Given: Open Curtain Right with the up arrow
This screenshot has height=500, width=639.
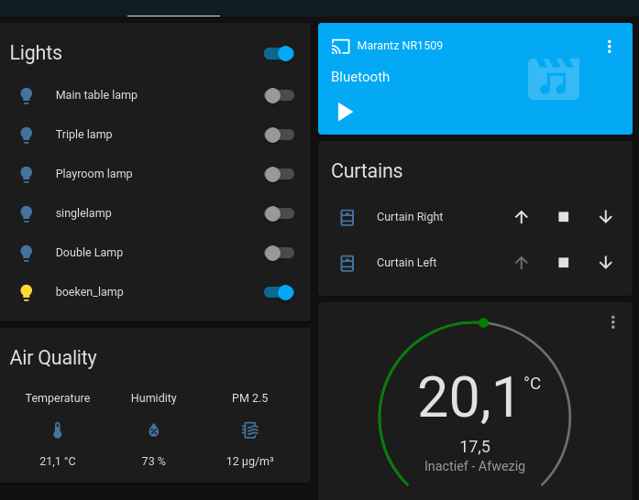Looking at the screenshot, I should click(x=522, y=217).
